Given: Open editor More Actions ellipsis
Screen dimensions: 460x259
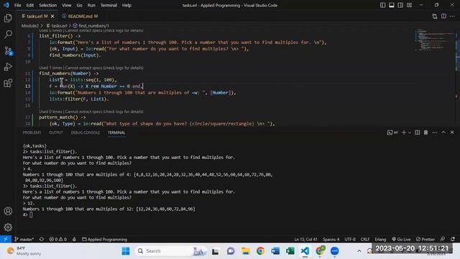Looking at the screenshot, I should (452, 16).
